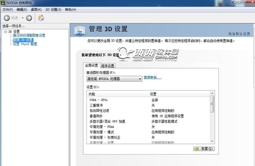
Task: Select 各向异性过滤 setting row
Action: tap(149, 111)
